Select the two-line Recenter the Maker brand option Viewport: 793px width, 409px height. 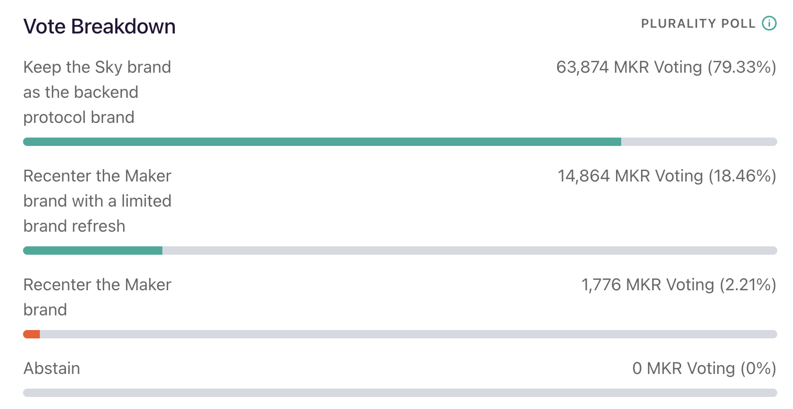(x=97, y=297)
